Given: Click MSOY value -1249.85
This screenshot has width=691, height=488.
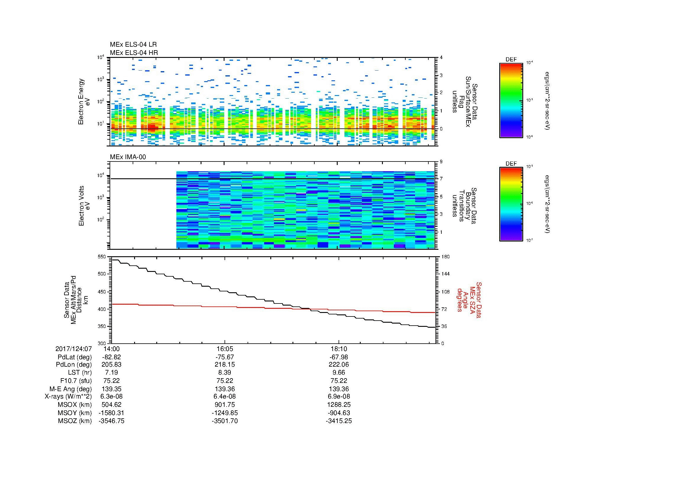Looking at the screenshot, I should click(225, 413).
